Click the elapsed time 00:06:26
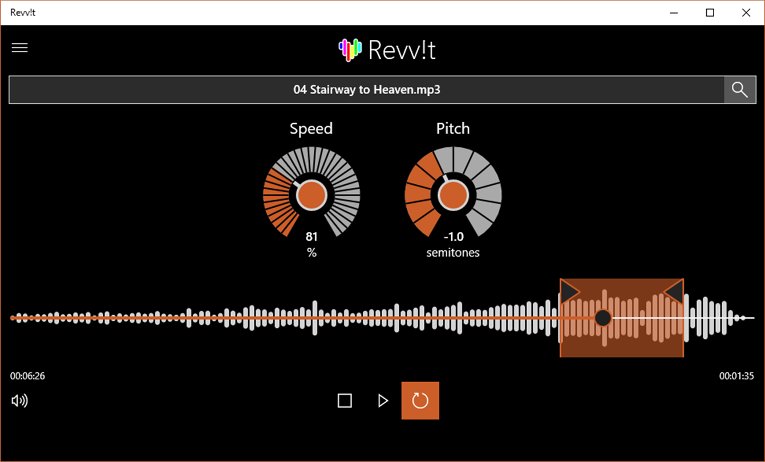 pos(27,376)
